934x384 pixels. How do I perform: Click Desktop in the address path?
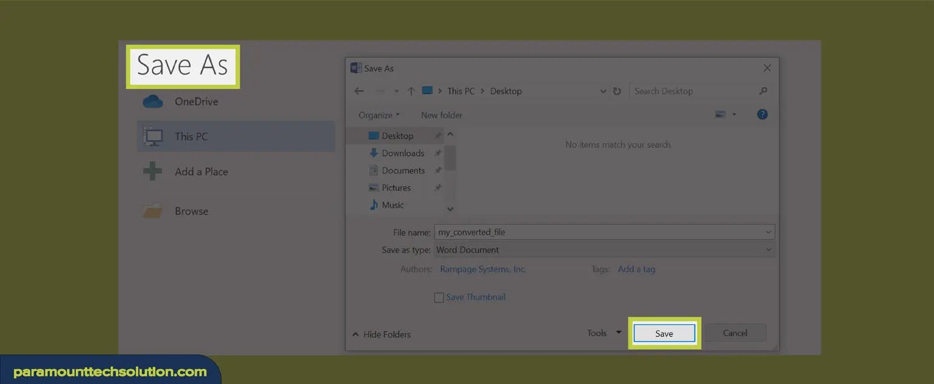[506, 91]
